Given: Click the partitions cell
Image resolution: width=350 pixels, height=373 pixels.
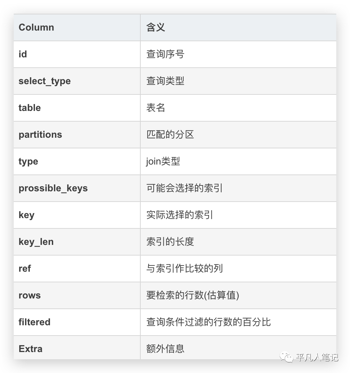Looking at the screenshot, I should 77,135.
